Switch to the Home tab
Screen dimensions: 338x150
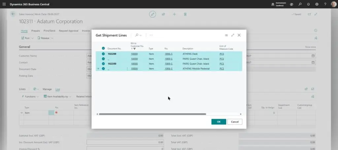[x=24, y=31]
